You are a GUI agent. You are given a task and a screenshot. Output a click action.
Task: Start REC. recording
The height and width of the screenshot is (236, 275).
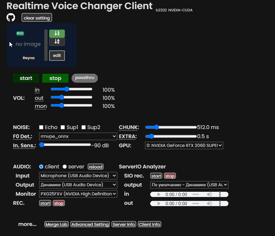(45, 203)
